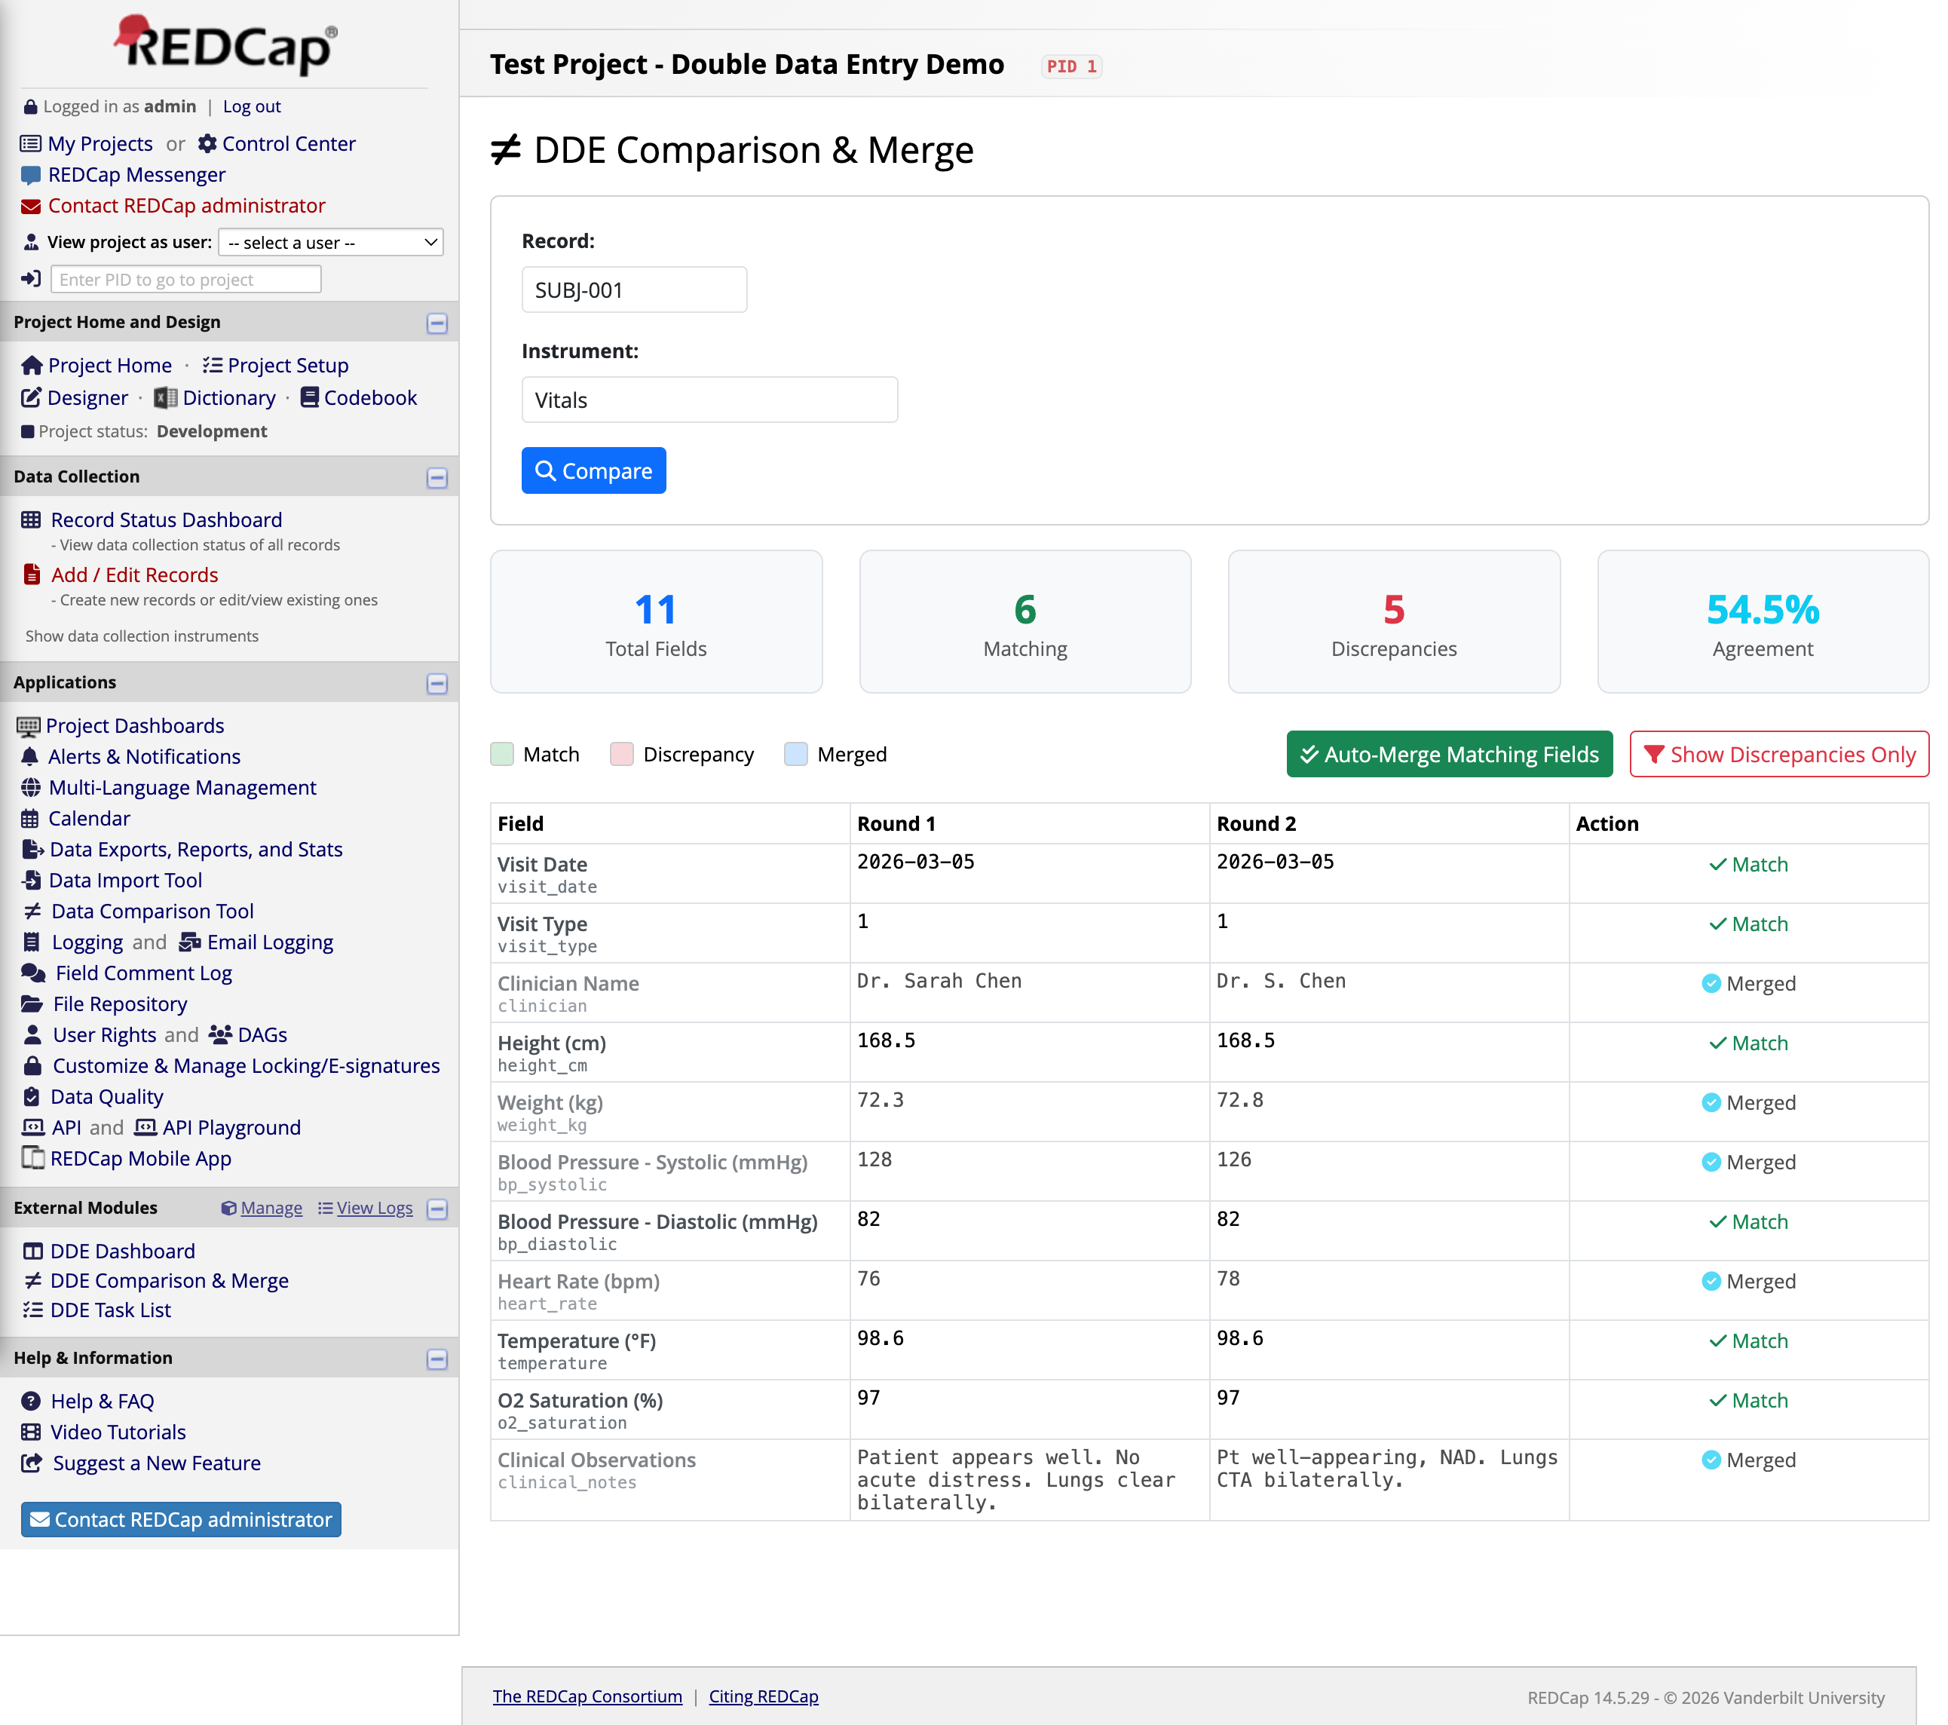Screen dimensions: 1948x1725
Task: Click the Field Comment Log bubbles icon
Action: pyautogui.click(x=33, y=973)
